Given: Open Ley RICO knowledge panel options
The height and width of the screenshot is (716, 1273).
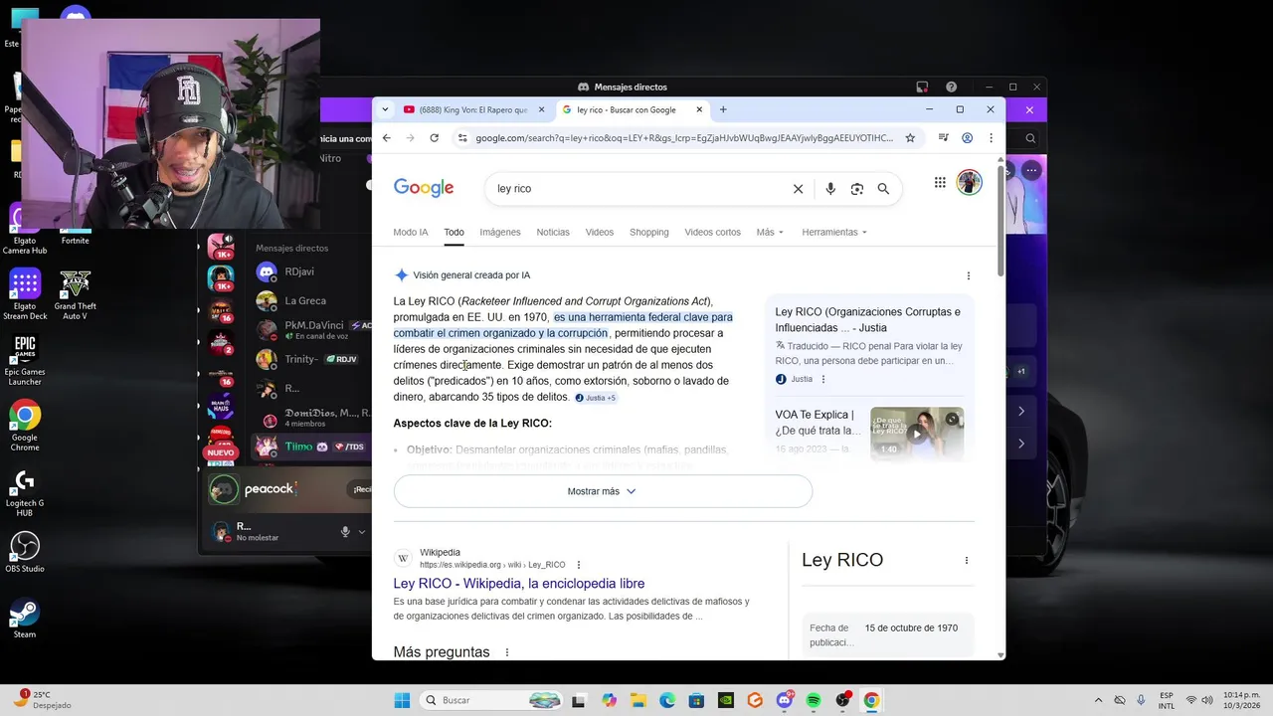Looking at the screenshot, I should pyautogui.click(x=966, y=560).
